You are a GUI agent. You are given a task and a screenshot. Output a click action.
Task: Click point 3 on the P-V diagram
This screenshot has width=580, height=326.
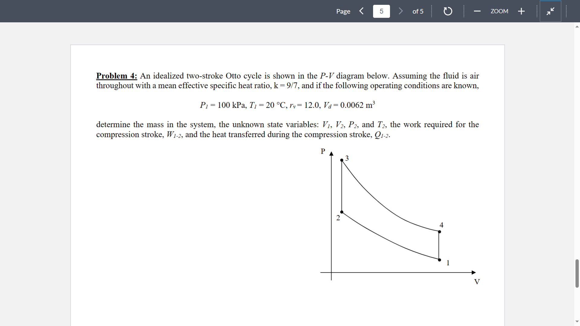(342, 160)
